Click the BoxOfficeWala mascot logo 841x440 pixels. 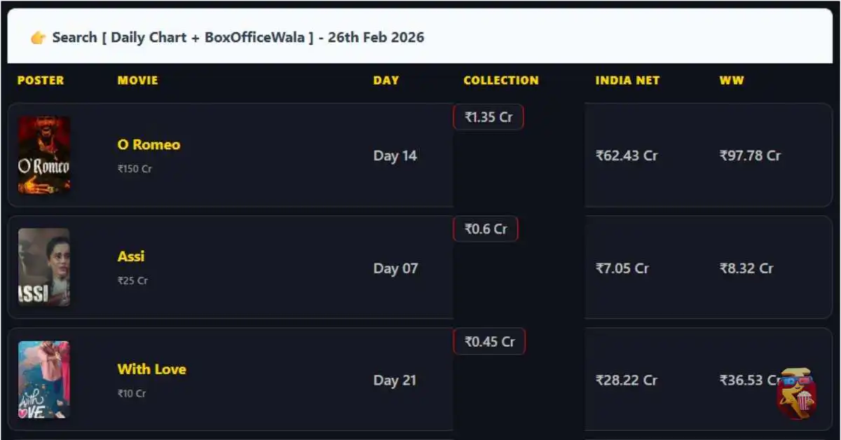pyautogui.click(x=794, y=392)
